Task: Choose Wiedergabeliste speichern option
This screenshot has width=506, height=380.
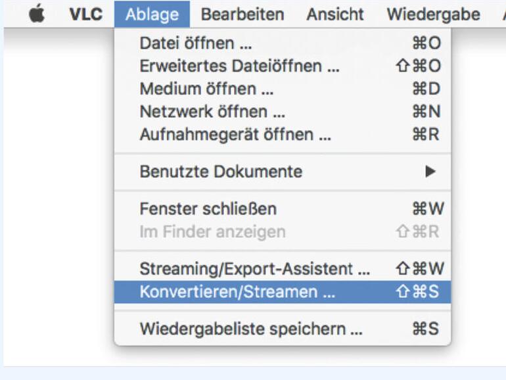Action: coord(251,329)
